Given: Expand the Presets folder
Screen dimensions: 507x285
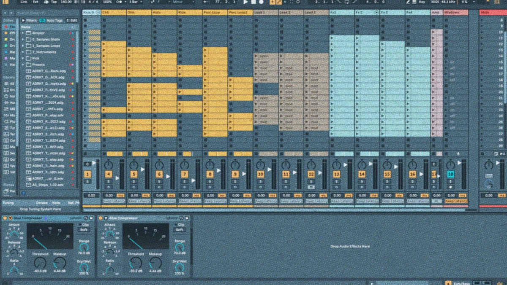Looking at the screenshot, I should coord(23,65).
